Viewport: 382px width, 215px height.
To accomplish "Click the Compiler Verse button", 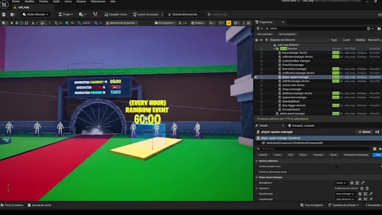I will click(x=116, y=15).
